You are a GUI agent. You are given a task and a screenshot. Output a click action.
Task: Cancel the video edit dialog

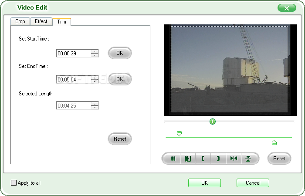[x=253, y=183]
